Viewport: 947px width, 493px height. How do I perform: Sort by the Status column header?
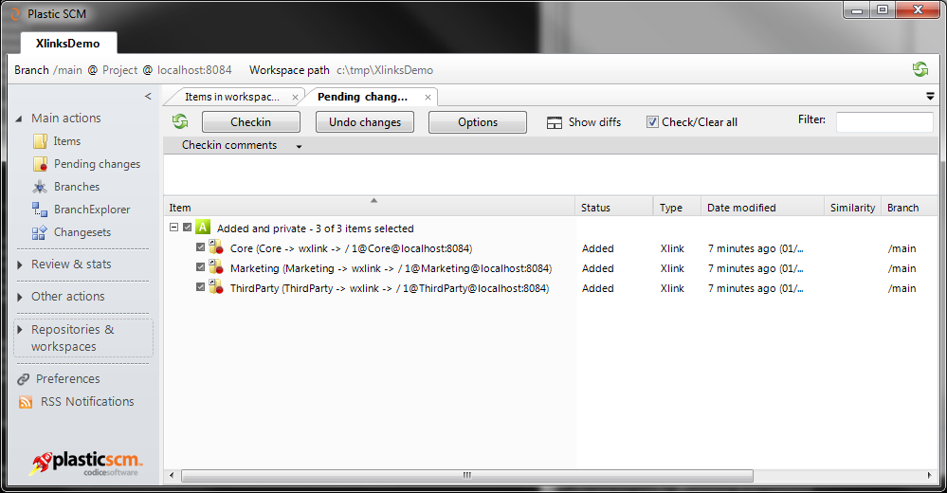(x=613, y=208)
